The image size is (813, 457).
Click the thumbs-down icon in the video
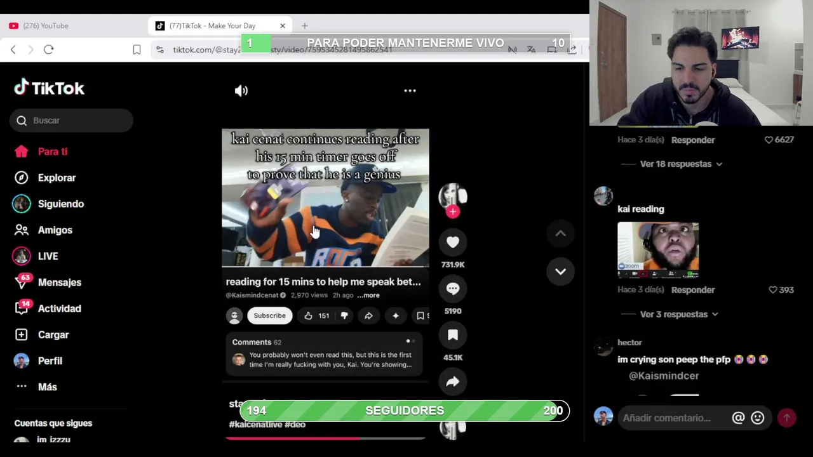coord(344,315)
